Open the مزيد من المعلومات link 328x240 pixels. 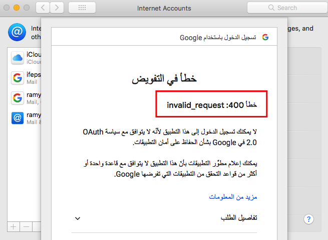click(233, 197)
